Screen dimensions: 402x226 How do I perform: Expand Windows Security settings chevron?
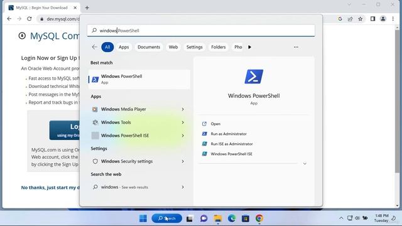pos(183,161)
